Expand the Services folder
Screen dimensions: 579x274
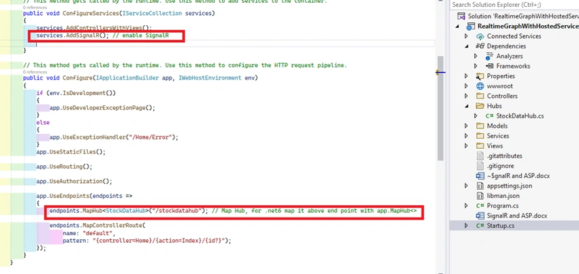pos(466,136)
